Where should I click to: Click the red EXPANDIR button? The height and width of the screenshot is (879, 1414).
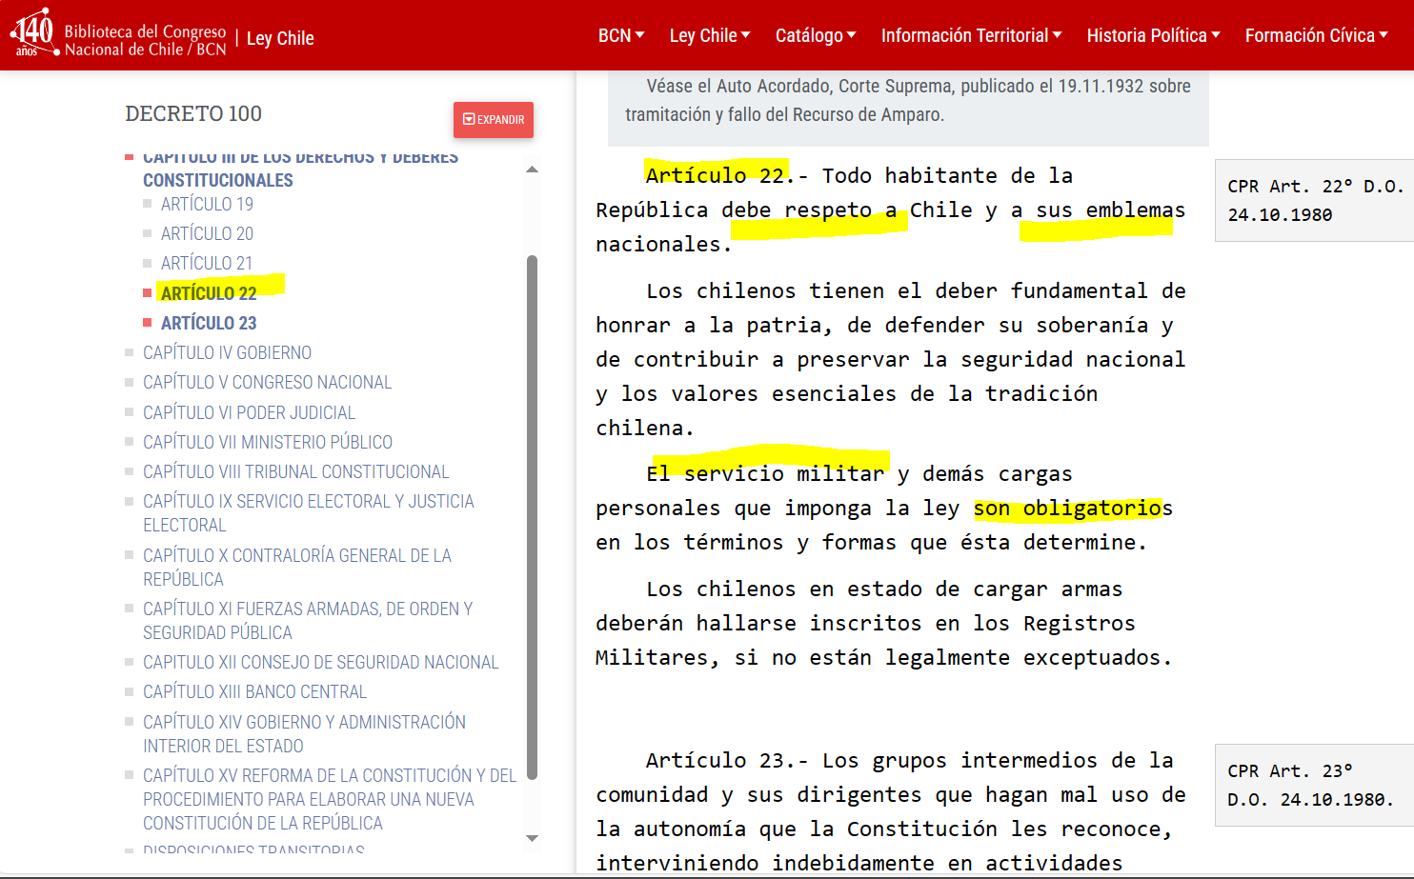pos(494,120)
